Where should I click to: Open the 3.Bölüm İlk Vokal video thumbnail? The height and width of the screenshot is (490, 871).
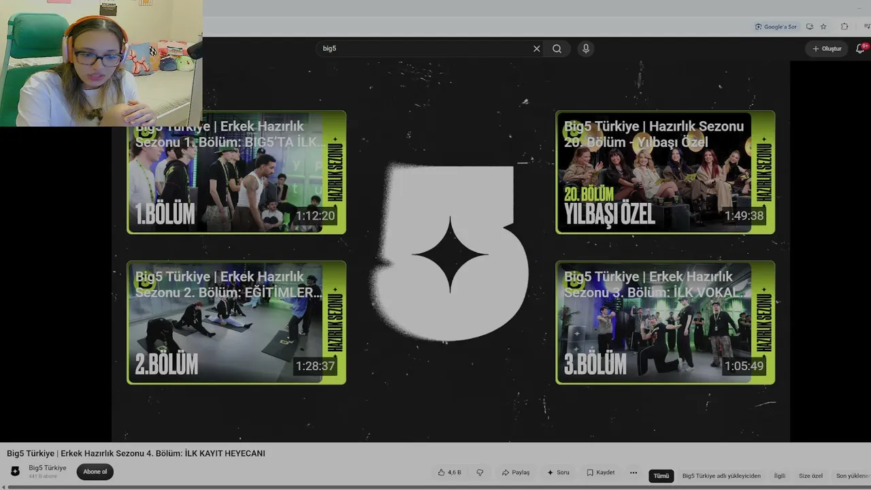click(x=665, y=323)
